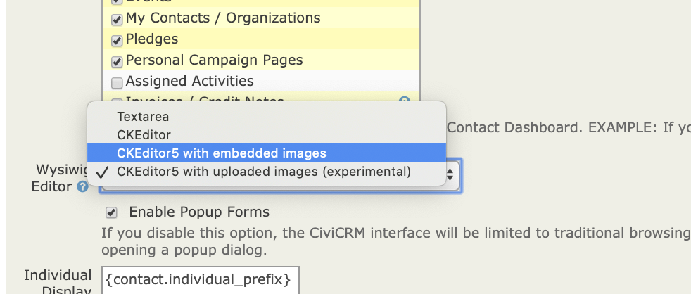Click the Pledges label text
Screen dimensions: 691x294
(x=152, y=39)
